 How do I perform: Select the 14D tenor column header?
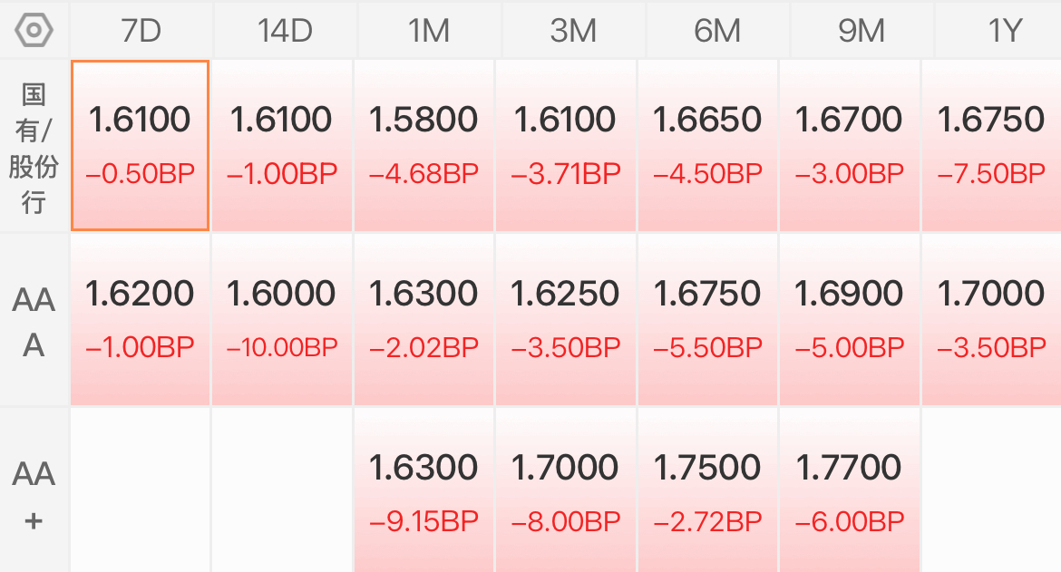tap(285, 31)
